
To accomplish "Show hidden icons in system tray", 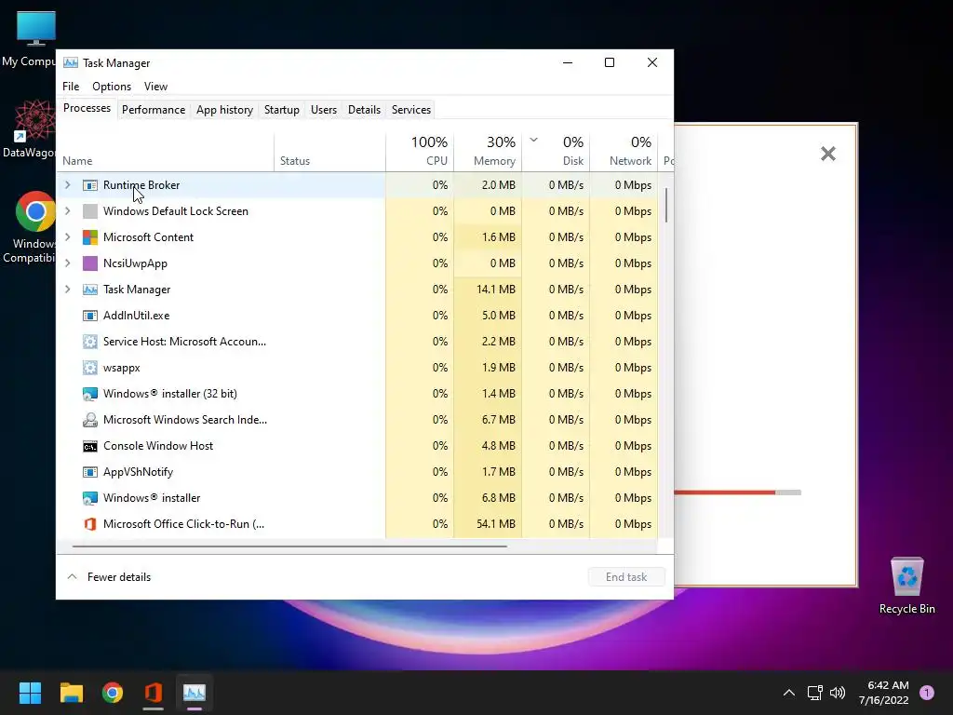I will (789, 693).
